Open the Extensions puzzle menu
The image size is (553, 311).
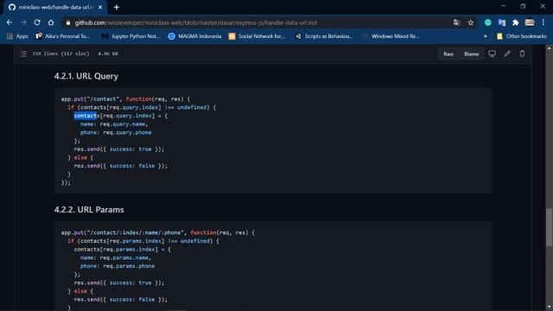click(x=515, y=22)
